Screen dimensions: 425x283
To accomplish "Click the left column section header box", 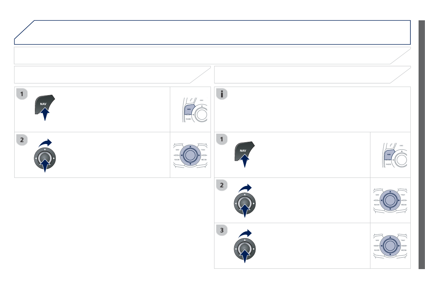I will (112, 74).
